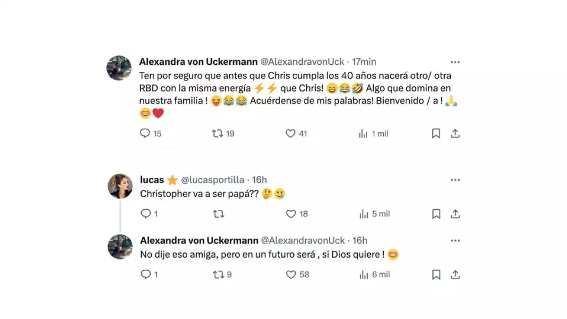Reply to Alexandra's bottom reply tweet
567x319 pixels.
tap(145, 275)
